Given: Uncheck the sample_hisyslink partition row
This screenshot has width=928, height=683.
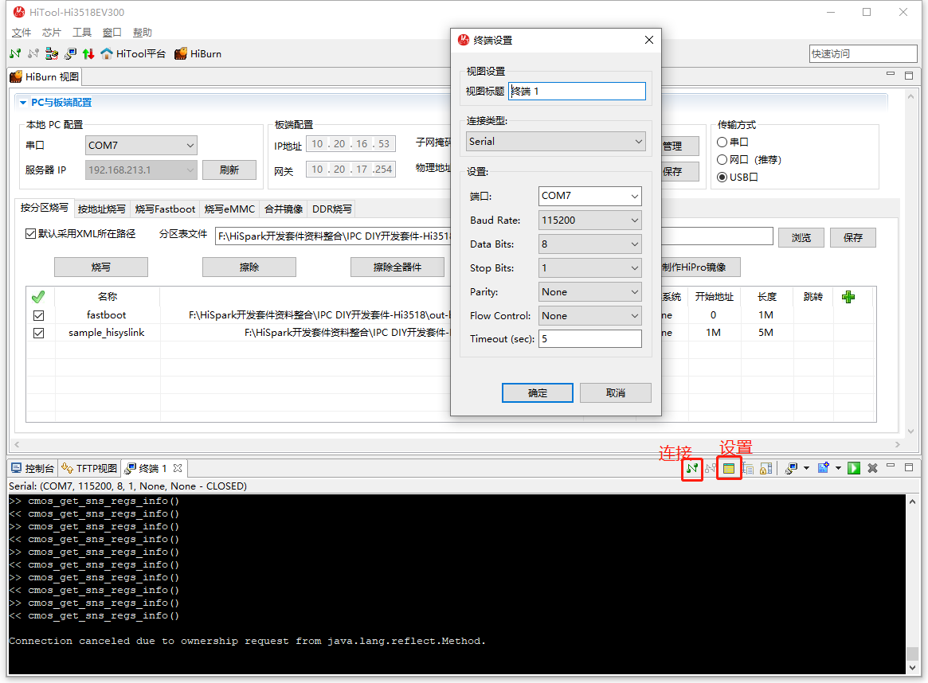Looking at the screenshot, I should [x=38, y=333].
